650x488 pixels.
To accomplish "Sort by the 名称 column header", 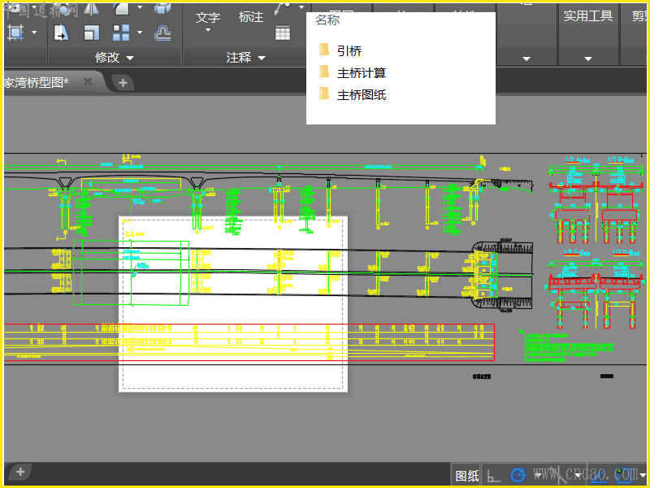I will 327,20.
